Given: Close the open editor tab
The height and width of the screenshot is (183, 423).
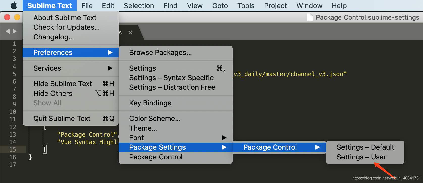Looking at the screenshot, I should 130,33.
